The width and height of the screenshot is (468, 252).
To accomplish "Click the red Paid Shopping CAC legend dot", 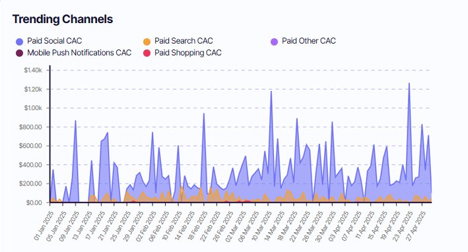I will click(147, 53).
